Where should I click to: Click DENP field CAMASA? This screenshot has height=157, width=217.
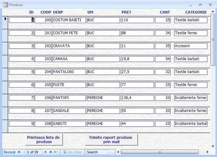click(x=69, y=59)
